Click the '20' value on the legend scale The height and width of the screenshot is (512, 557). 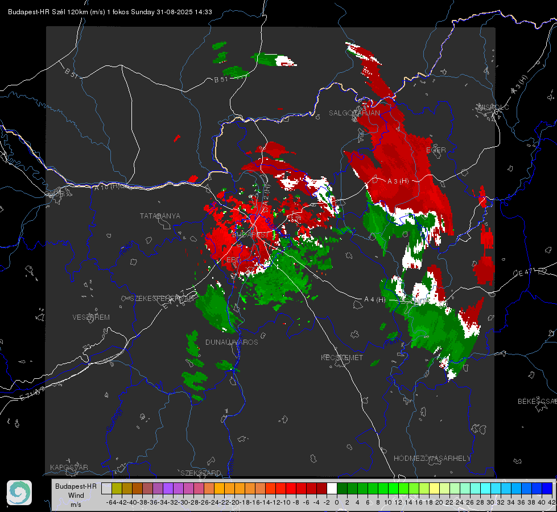(439, 502)
